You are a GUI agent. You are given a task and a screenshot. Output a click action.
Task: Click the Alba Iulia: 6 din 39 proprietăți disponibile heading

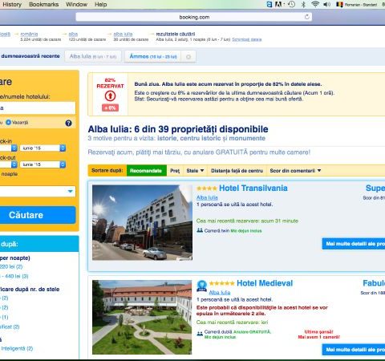pos(178,129)
